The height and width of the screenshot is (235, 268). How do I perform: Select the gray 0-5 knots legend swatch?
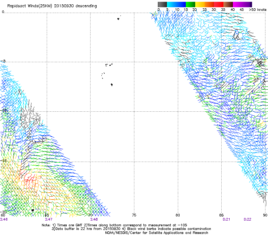[x=162, y=4]
